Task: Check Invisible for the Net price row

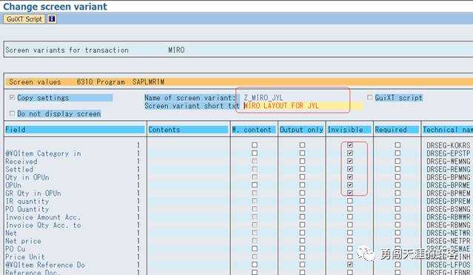Action: tap(350, 241)
